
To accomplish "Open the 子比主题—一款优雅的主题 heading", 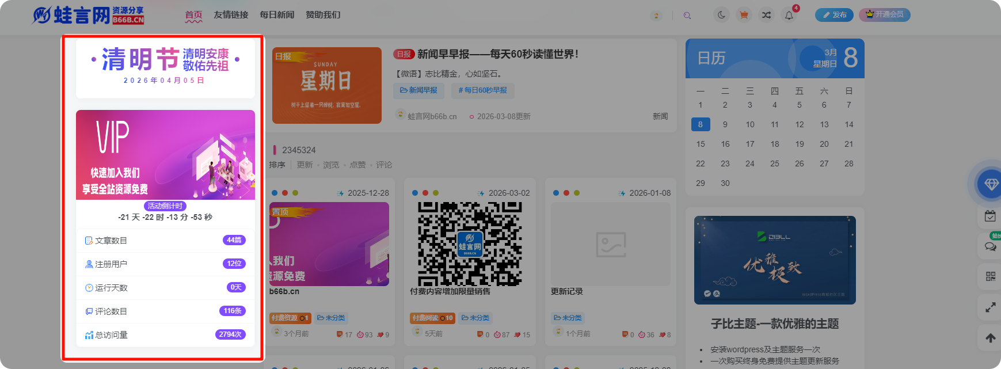I will click(775, 324).
